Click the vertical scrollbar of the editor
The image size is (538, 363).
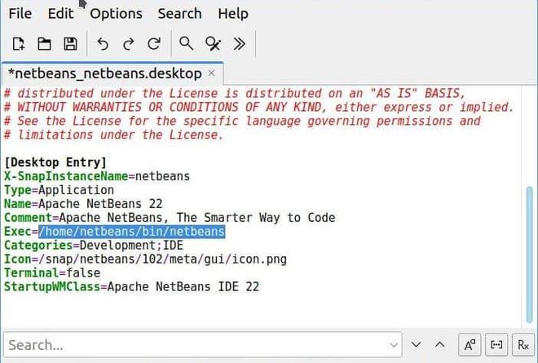pyautogui.click(x=530, y=255)
